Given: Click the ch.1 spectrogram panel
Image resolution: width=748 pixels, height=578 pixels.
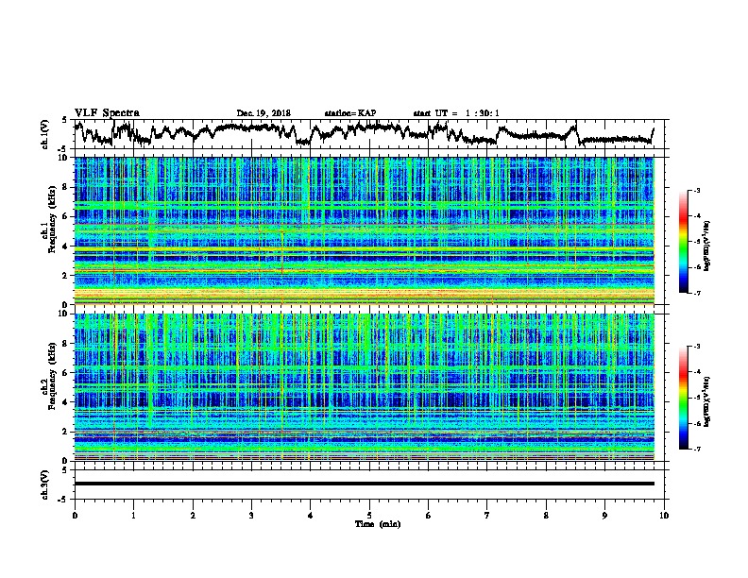Looking at the screenshot, I should 364,230.
